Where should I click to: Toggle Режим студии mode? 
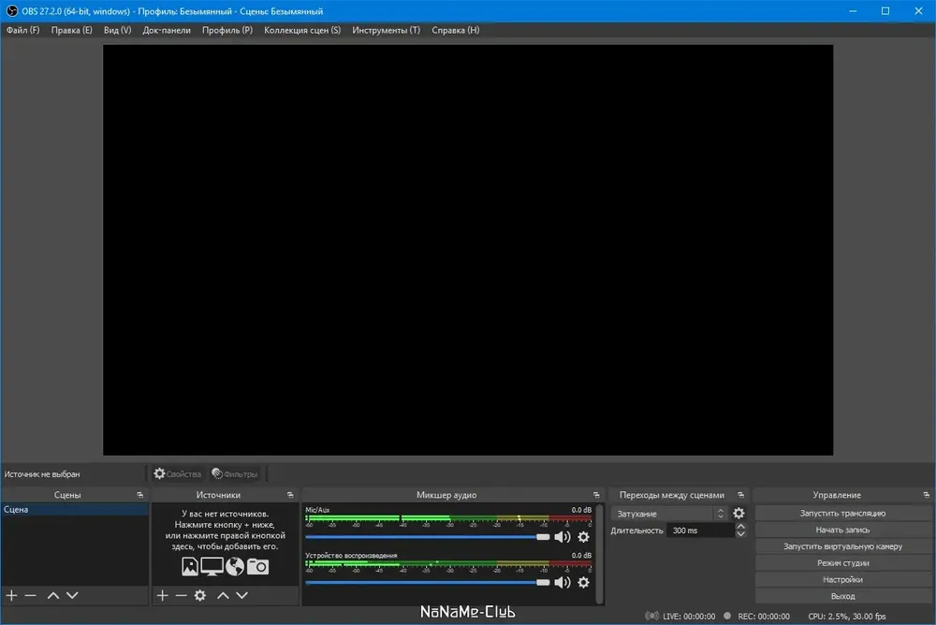pyautogui.click(x=842, y=562)
